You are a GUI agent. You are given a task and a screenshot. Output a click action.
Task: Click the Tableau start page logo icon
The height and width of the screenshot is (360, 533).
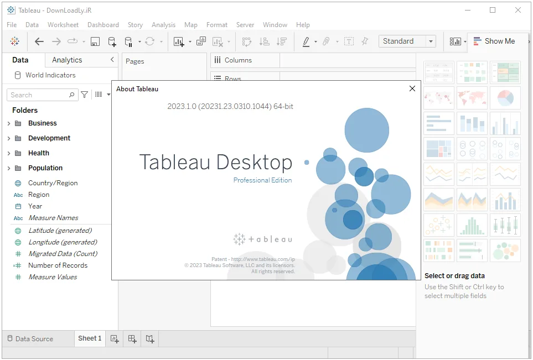[14, 41]
